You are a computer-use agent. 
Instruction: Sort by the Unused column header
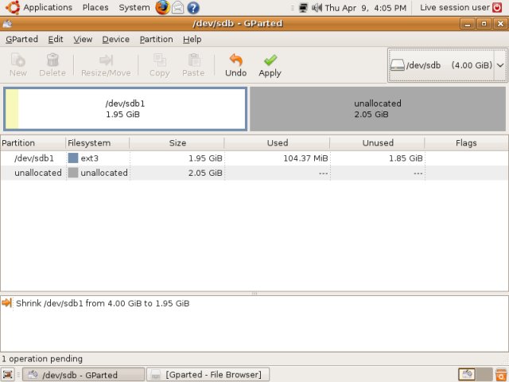377,143
